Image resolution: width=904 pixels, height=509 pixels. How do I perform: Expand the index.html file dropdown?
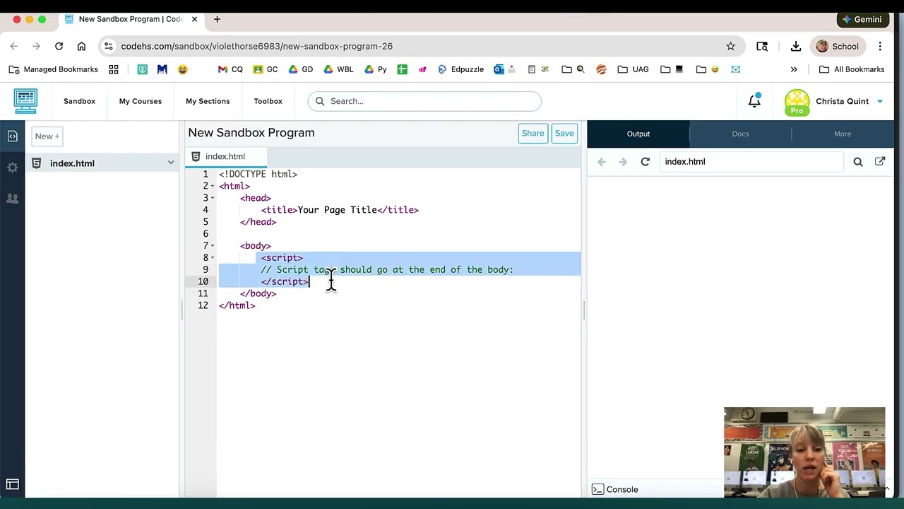coord(170,163)
